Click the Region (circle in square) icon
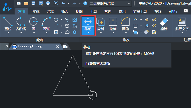This screenshot has width=191, height=108. point(75,20)
